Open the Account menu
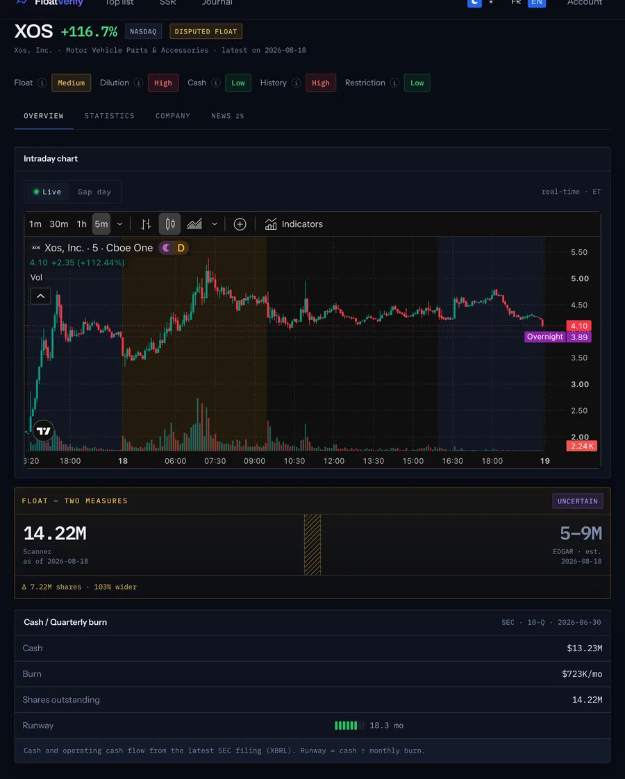This screenshot has height=779, width=625. [585, 3]
